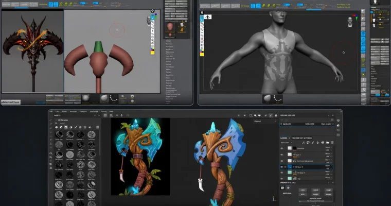The width and height of the screenshot is (391, 206).
Task: Toggle eye icon of the bottom layer
Action: point(282,179)
